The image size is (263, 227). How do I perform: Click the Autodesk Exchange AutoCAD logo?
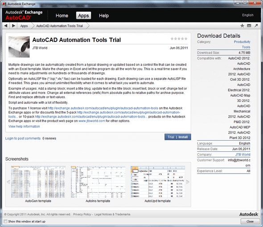(24, 15)
